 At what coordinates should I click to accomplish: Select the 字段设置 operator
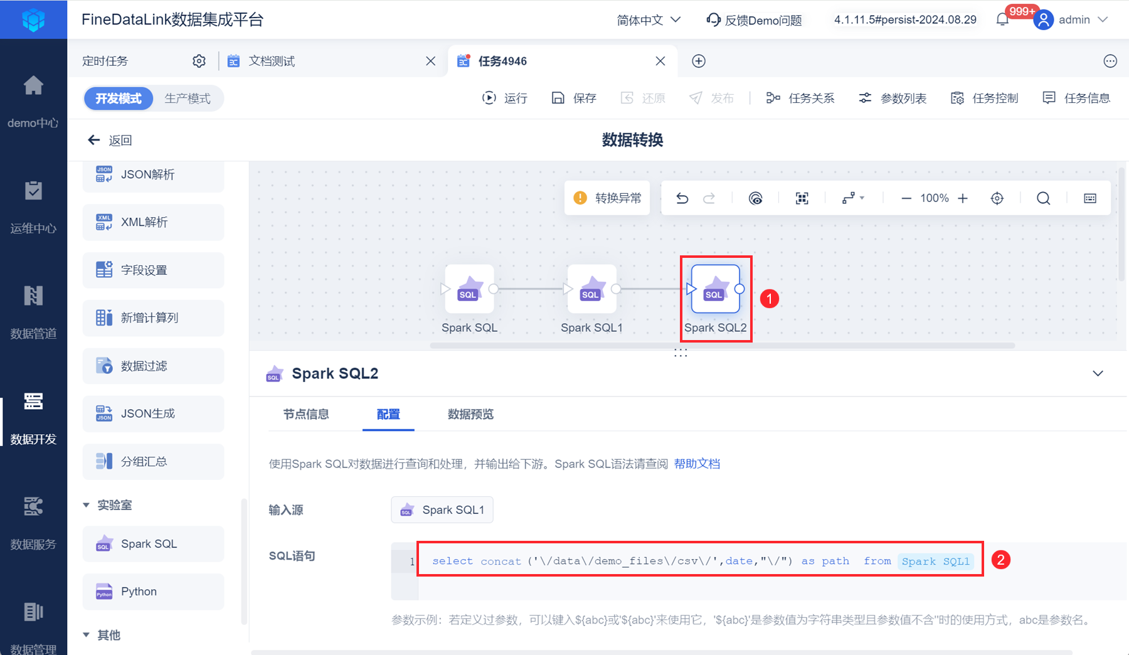(153, 270)
